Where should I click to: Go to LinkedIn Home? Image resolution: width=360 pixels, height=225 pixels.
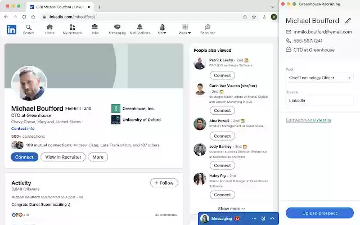pyautogui.click(x=49, y=29)
